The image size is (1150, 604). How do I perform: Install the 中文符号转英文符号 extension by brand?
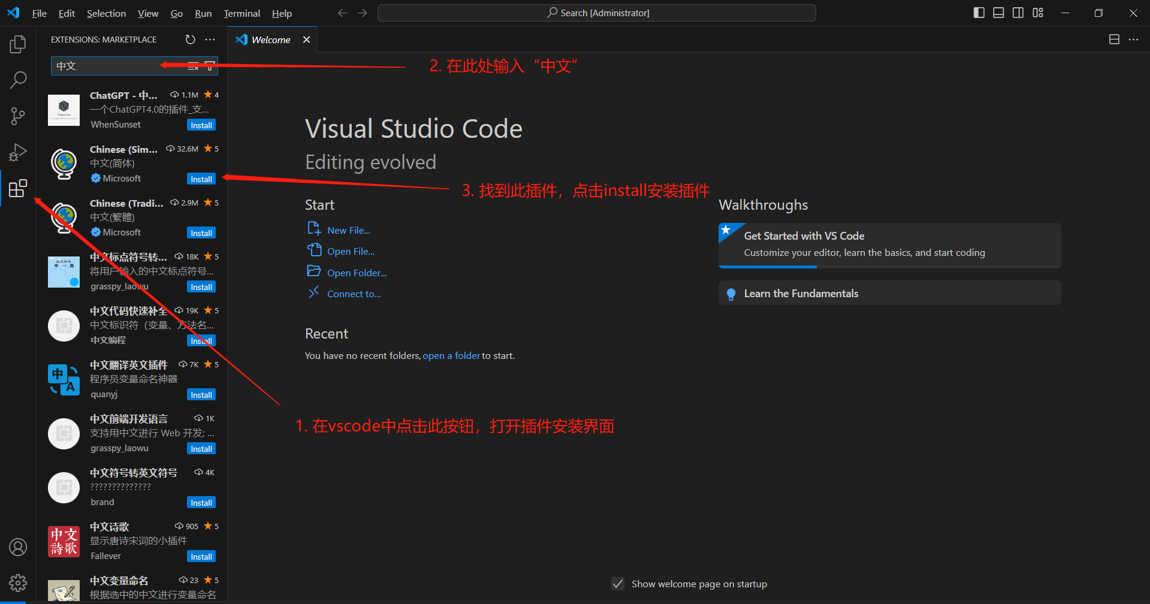pyautogui.click(x=201, y=503)
